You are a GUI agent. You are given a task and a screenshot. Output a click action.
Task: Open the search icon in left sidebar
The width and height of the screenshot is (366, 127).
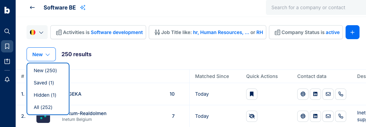click(7, 31)
